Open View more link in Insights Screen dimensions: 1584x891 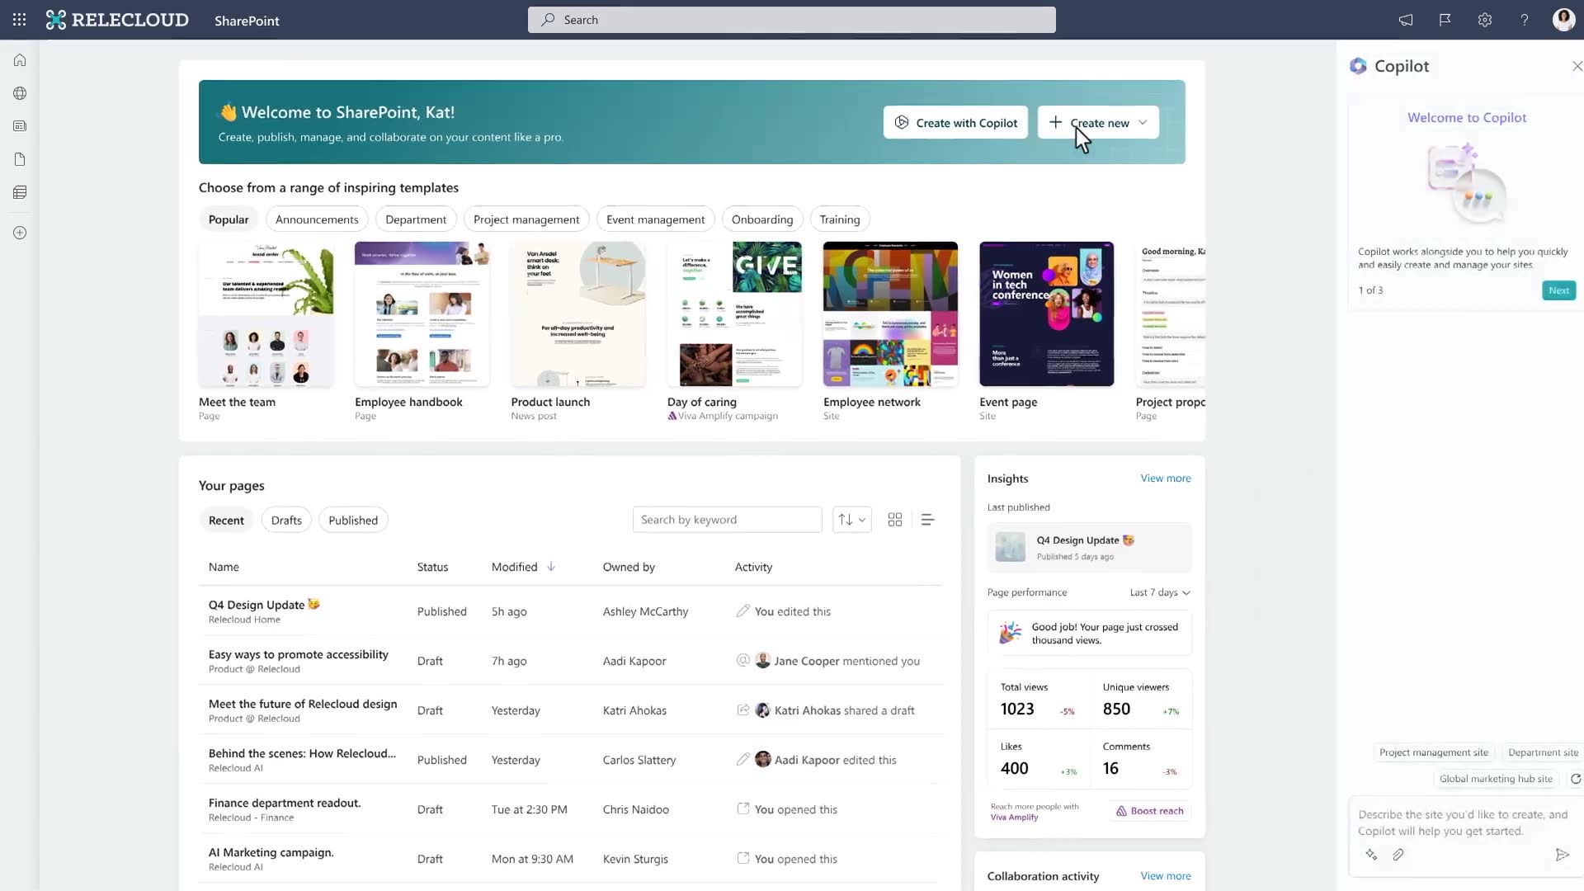(1166, 478)
